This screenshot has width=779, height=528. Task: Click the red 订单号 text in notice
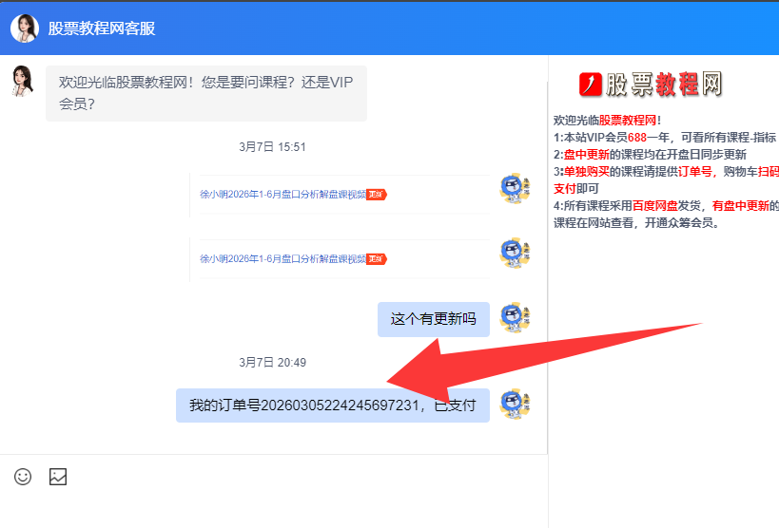pos(695,172)
